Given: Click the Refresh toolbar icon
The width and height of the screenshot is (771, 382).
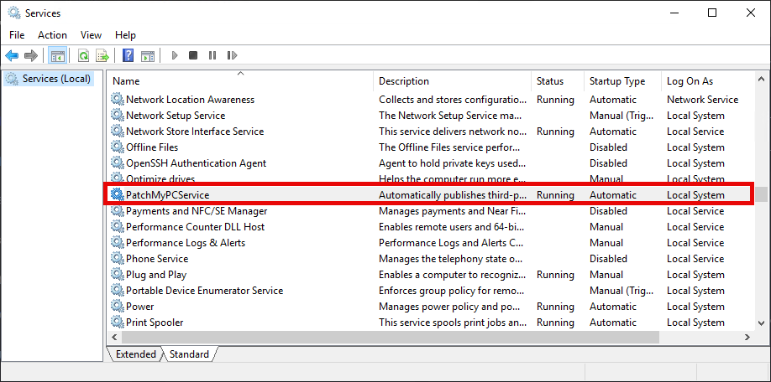Looking at the screenshot, I should pos(83,55).
